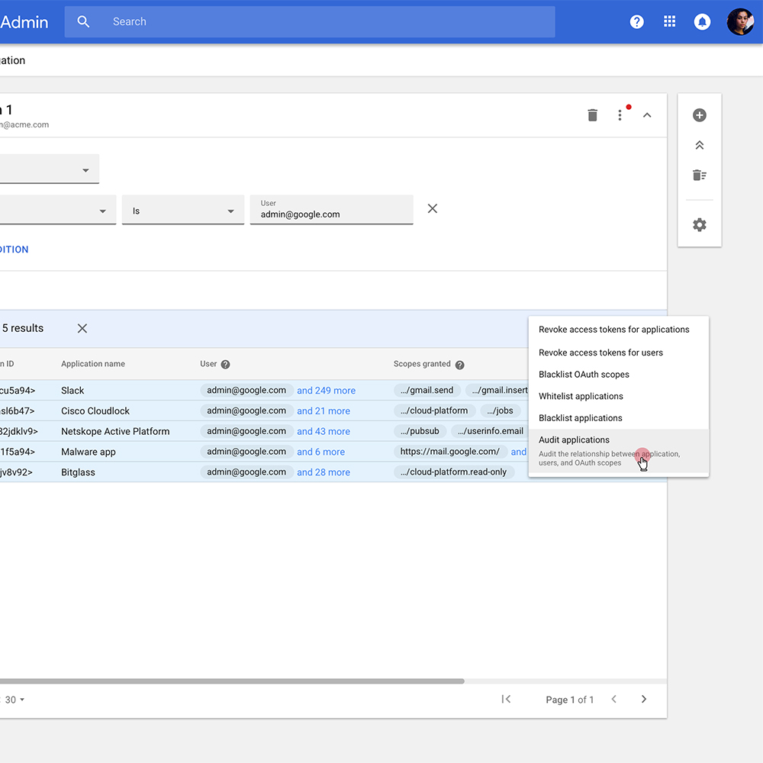Click the Admin logo text
The height and width of the screenshot is (763, 763).
point(24,22)
